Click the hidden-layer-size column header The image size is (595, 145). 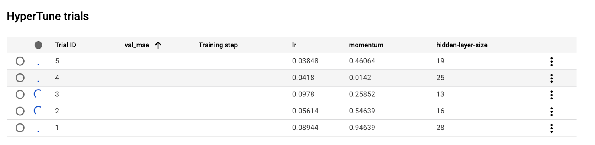[462, 45]
